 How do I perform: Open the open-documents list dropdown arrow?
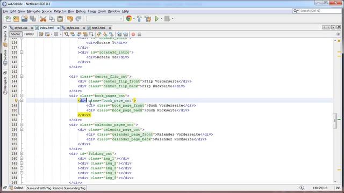pos(333,27)
